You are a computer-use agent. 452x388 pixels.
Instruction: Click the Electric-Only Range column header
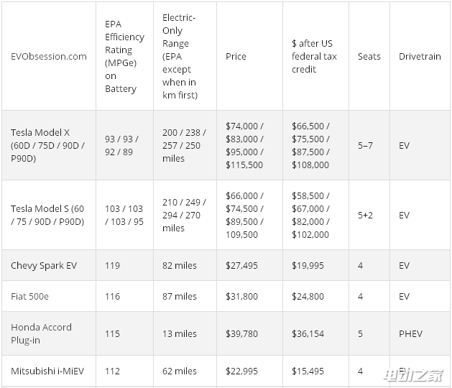tap(180, 56)
